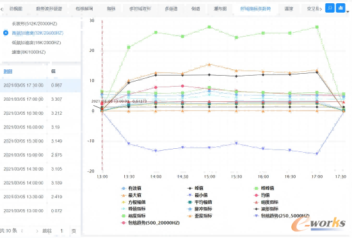The width and height of the screenshot is (352, 238).
Task: Open the 趋势波形频谱 tab
Action: click(49, 9)
